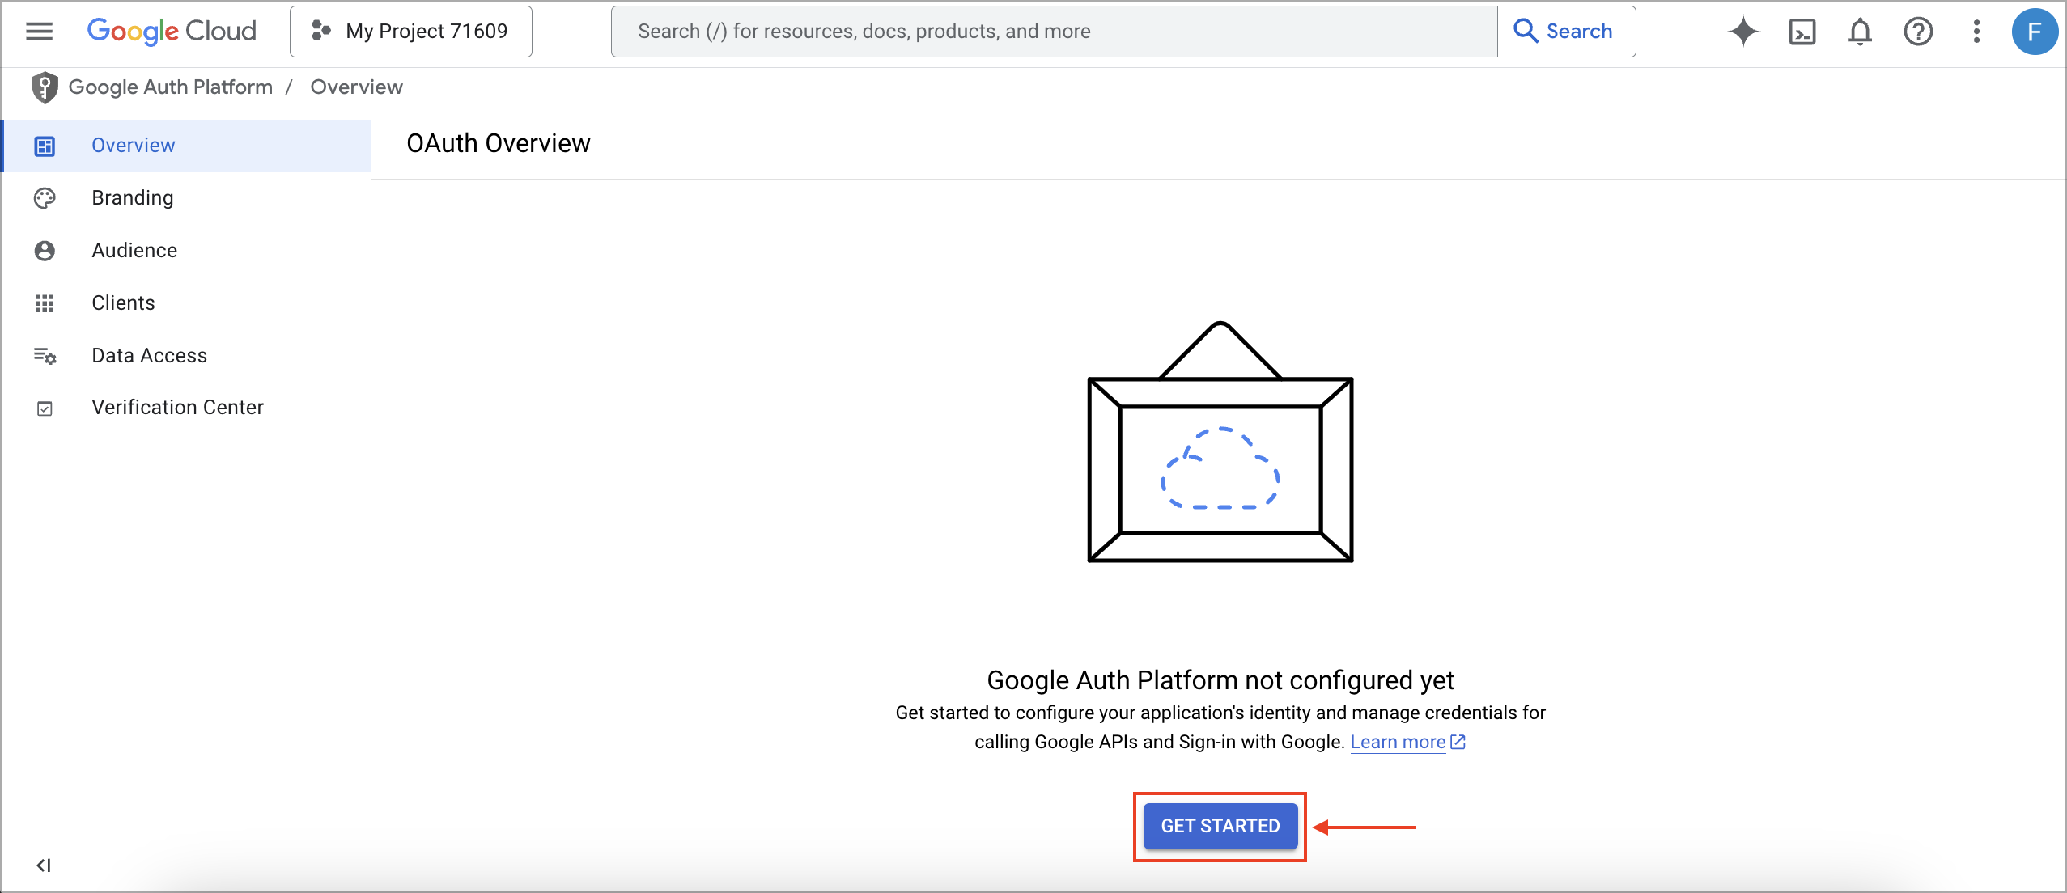Viewport: 2067px width, 893px height.
Task: Click the 'Google Auth Platform not configured yet' text
Action: [1220, 680]
